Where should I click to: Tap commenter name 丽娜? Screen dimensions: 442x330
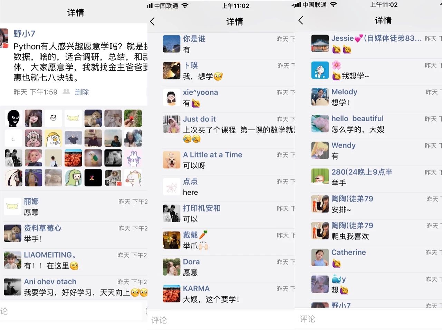pyautogui.click(x=31, y=201)
